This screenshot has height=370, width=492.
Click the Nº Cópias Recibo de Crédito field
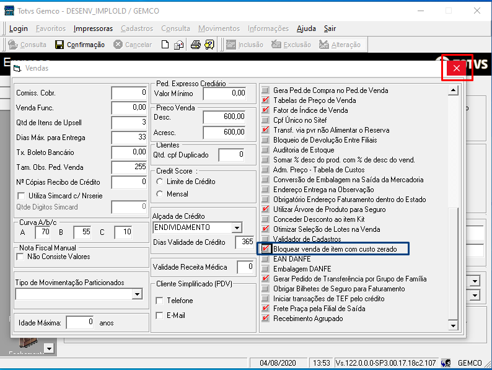pos(130,182)
